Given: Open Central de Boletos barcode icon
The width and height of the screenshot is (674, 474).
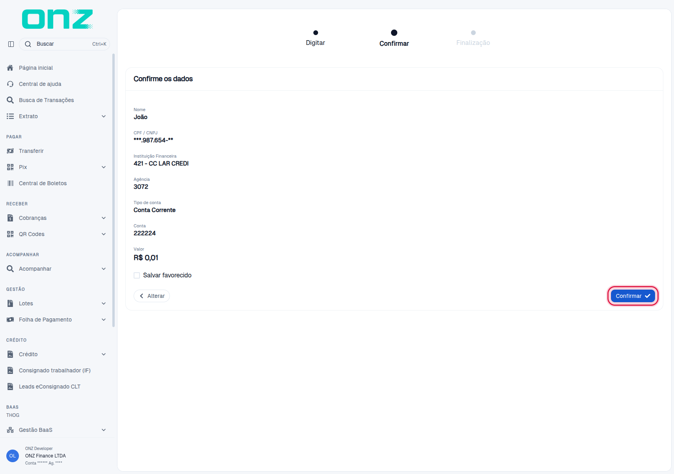Looking at the screenshot, I should pyautogui.click(x=10, y=183).
